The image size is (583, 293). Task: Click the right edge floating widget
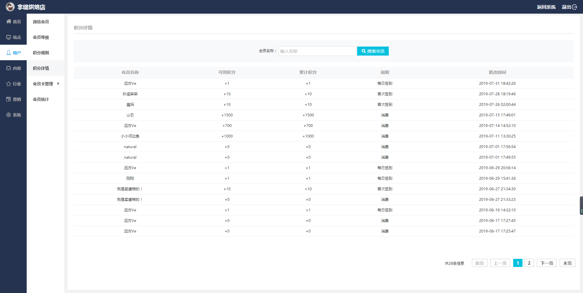[581, 205]
